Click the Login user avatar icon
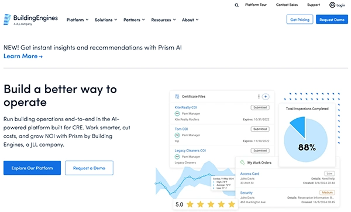The height and width of the screenshot is (212, 351). tap(332, 5)
